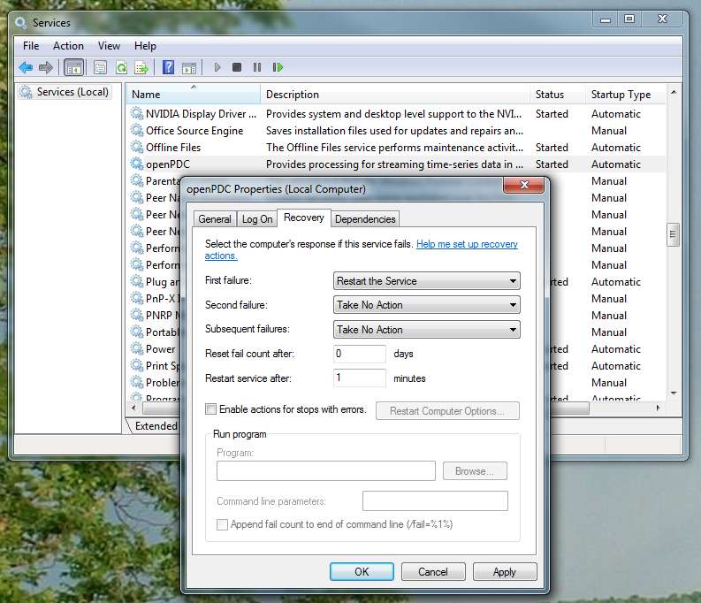Image resolution: width=701 pixels, height=603 pixels.
Task: Open the Help toolbar icon
Action: [169, 67]
